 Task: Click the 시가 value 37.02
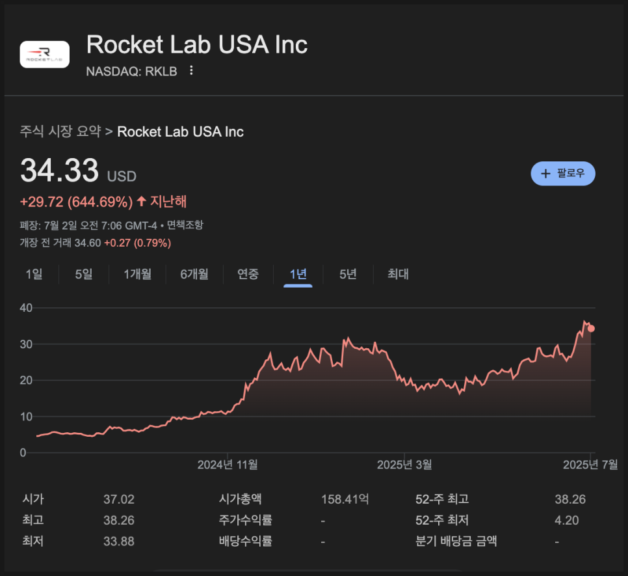coord(119,499)
